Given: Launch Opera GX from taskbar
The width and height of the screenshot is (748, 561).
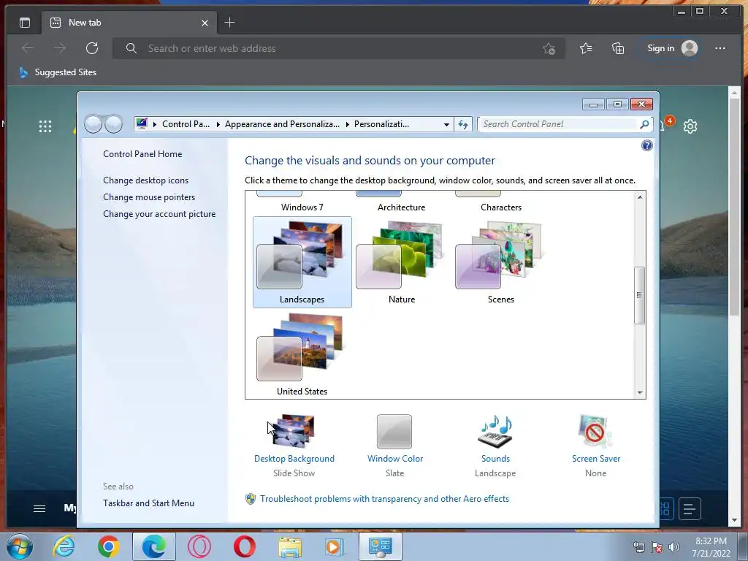Looking at the screenshot, I should [199, 546].
